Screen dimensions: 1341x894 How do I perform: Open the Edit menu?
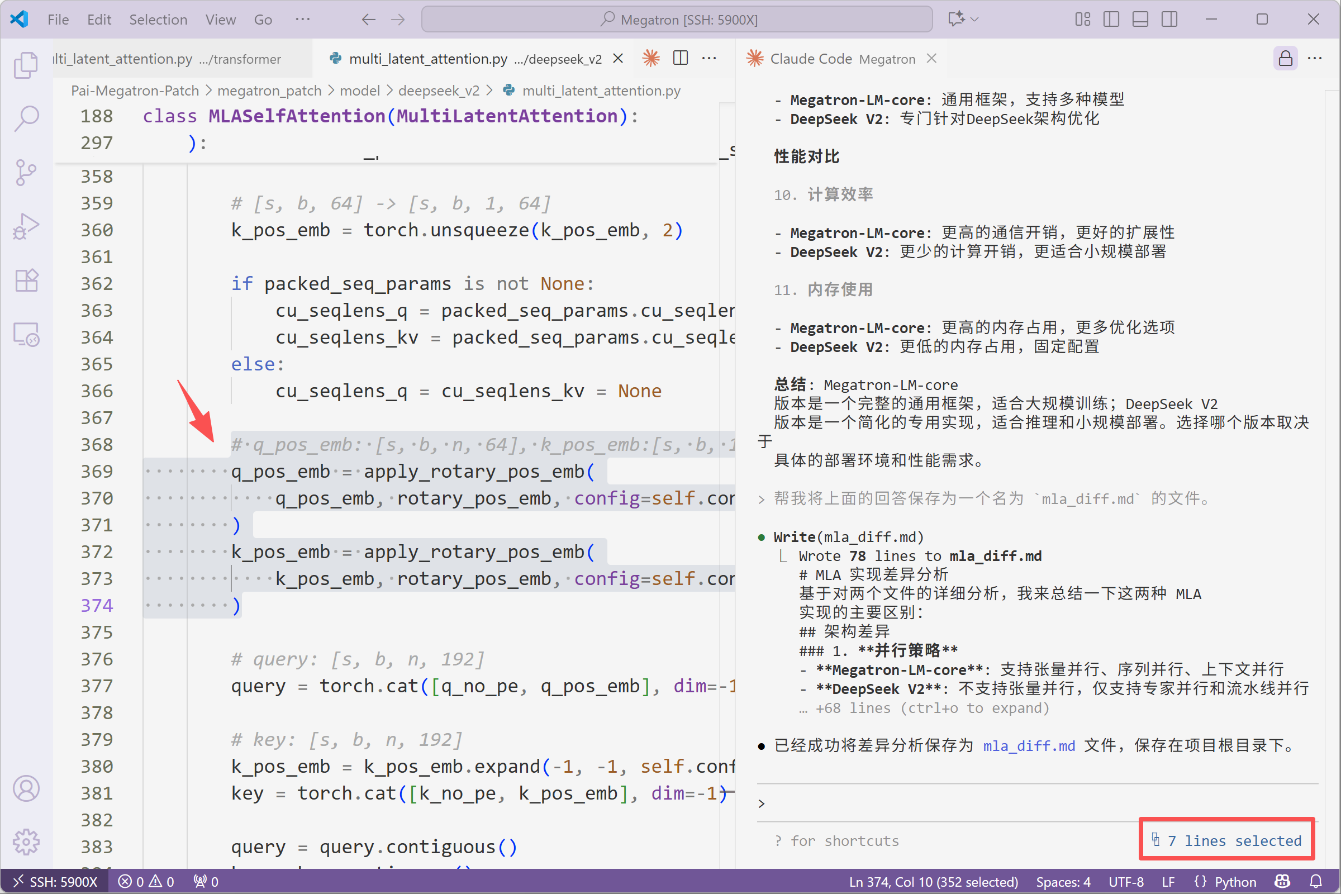pyautogui.click(x=99, y=20)
